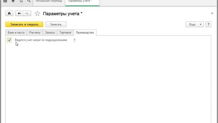Screen dimensions: 218x123
Task: Navigate forward with the right arrow
Action: [27, 13]
